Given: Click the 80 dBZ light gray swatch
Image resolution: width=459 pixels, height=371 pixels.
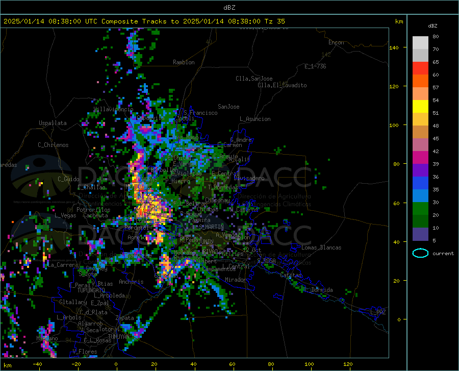Looking at the screenshot, I should [420, 43].
